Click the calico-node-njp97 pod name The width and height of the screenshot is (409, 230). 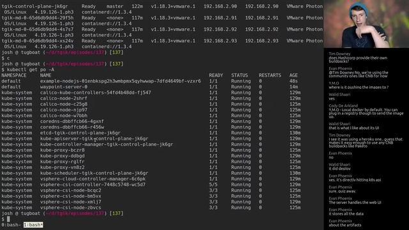tap(64, 110)
